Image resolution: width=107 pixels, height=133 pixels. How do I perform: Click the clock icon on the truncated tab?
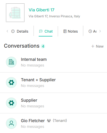(90, 31)
